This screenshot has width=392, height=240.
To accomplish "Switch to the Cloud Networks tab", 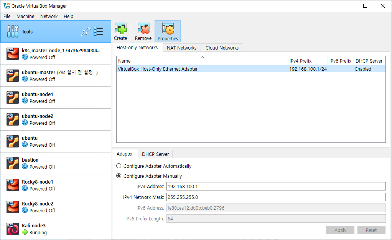I will click(x=222, y=48).
